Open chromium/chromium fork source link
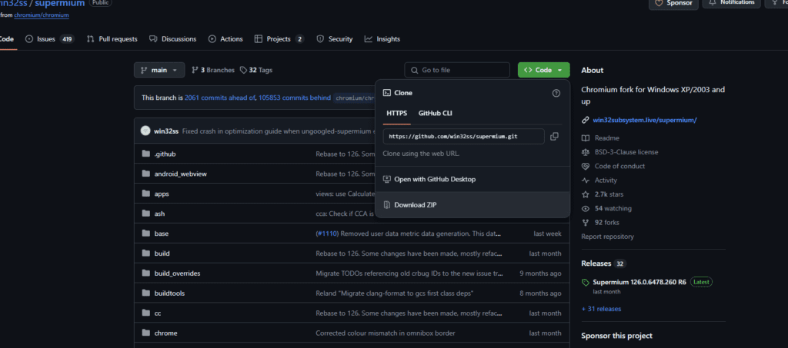This screenshot has width=788, height=348. (x=42, y=15)
